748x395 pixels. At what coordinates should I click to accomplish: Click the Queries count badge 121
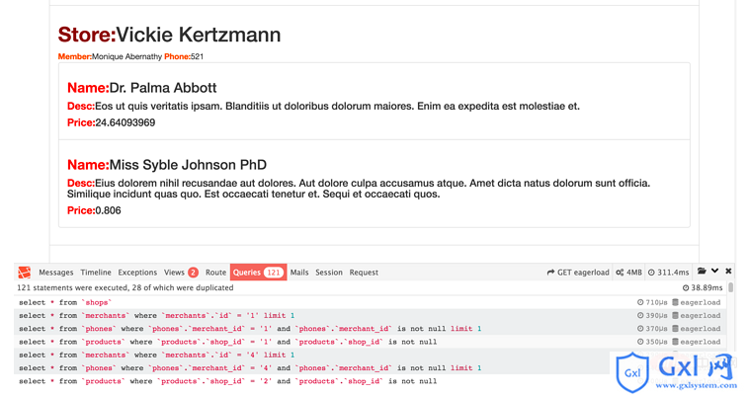point(274,273)
